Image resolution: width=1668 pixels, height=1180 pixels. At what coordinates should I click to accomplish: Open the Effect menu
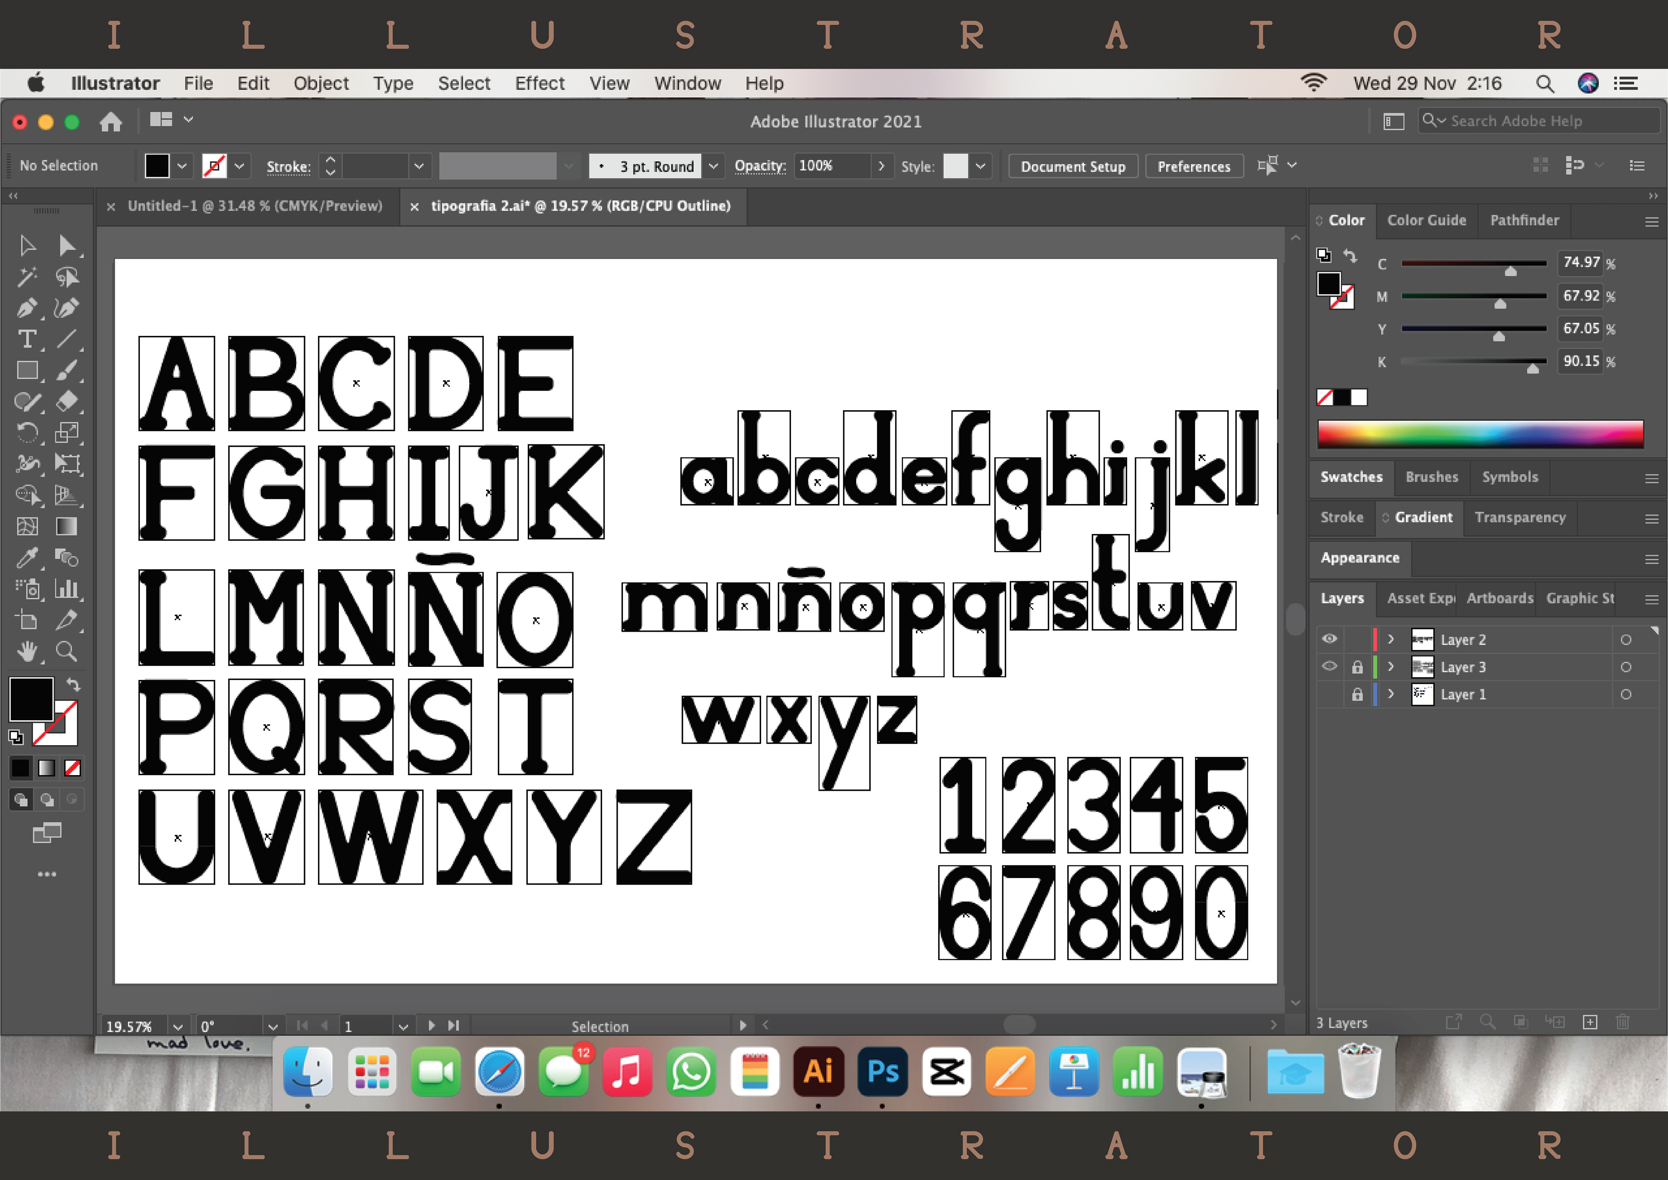539,83
